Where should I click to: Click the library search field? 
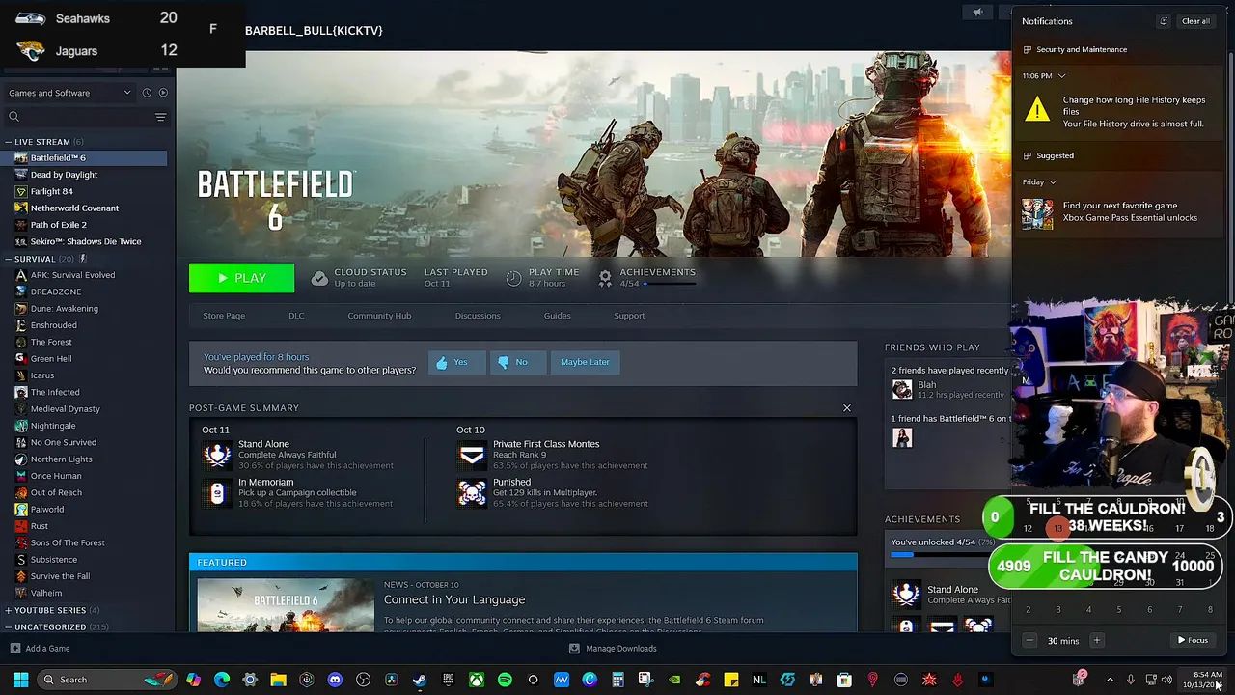tap(79, 117)
